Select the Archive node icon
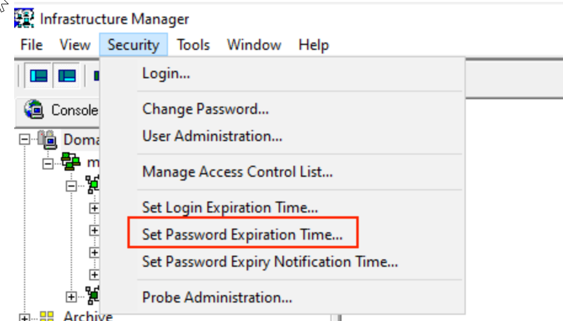Image resolution: width=563 pixels, height=321 pixels. point(47,317)
